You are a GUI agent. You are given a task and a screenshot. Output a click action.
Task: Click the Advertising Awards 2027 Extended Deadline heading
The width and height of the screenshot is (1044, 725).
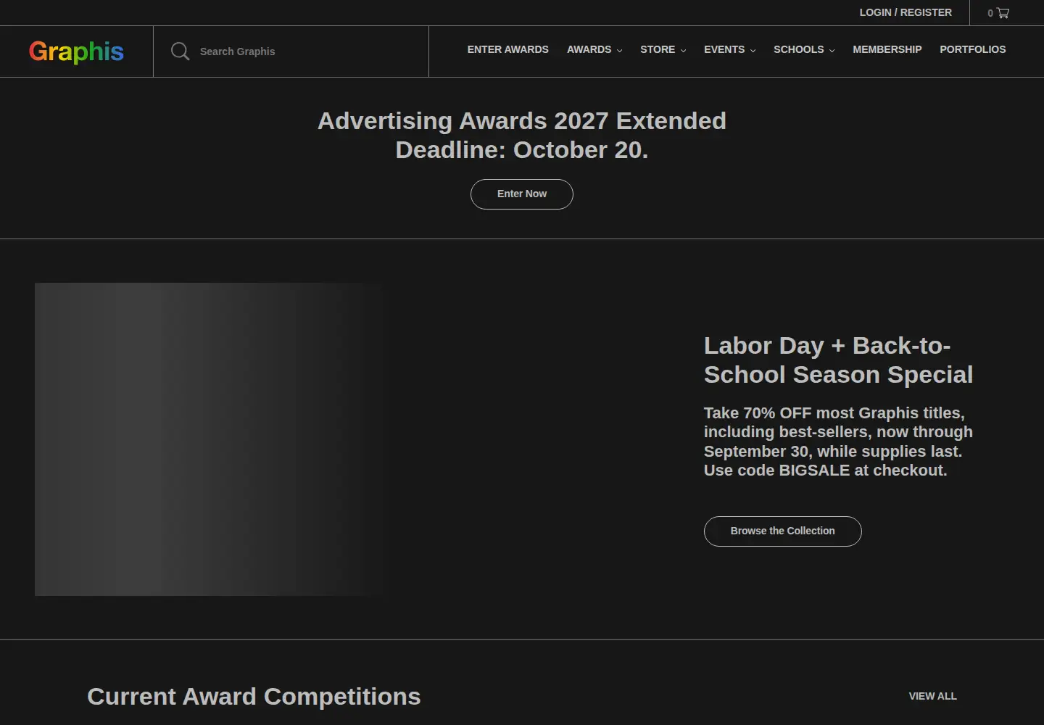pyautogui.click(x=522, y=135)
